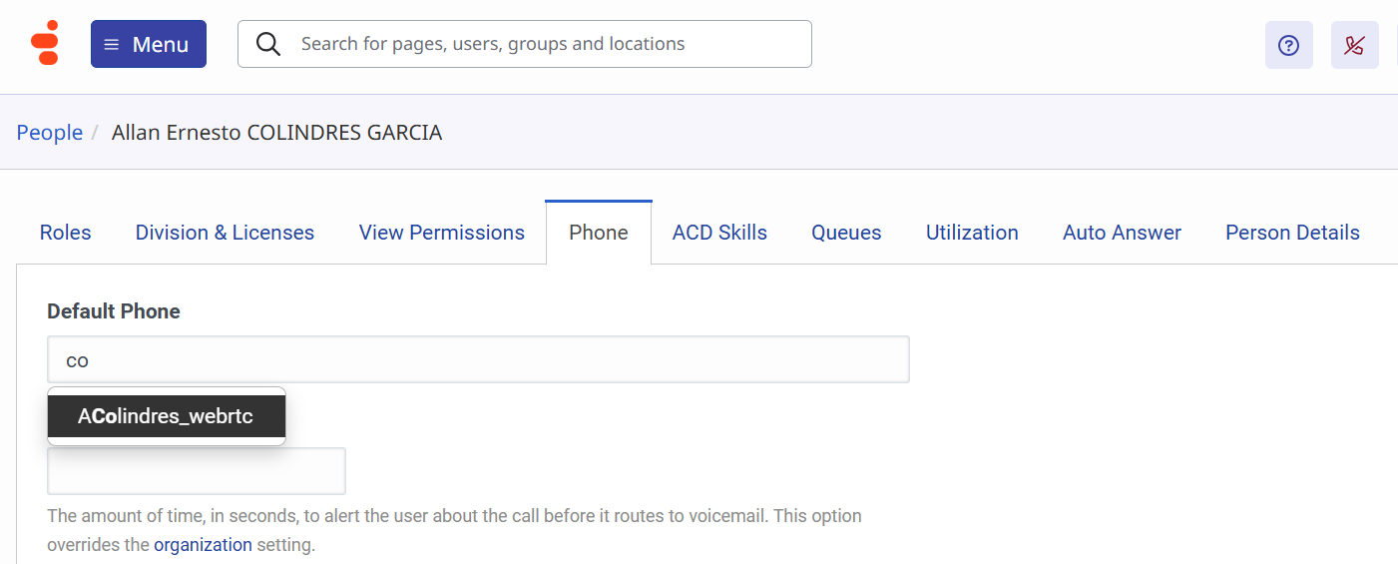Image resolution: width=1398 pixels, height=564 pixels.
Task: Click the voicemail alert seconds field
Action: click(197, 471)
